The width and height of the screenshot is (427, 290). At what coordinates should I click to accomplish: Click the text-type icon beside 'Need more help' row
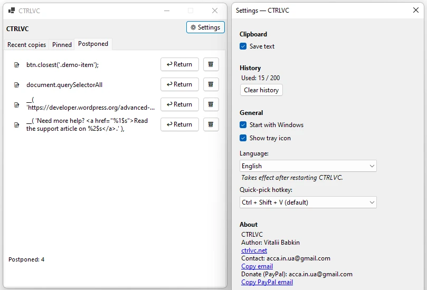click(x=16, y=125)
